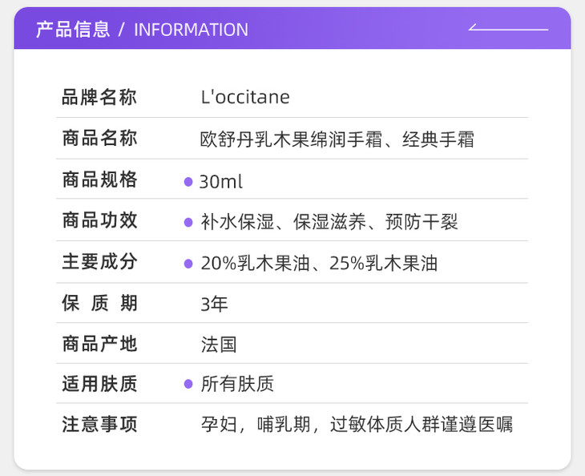Click the 商品规格 label

(99, 180)
